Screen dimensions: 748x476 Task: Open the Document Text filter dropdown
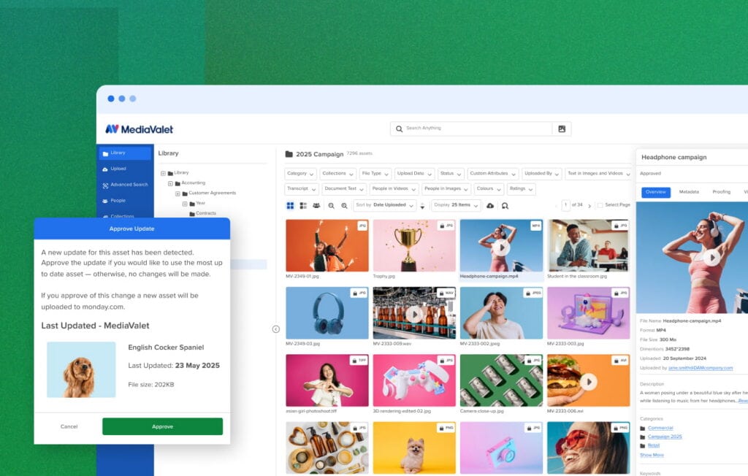coord(344,189)
